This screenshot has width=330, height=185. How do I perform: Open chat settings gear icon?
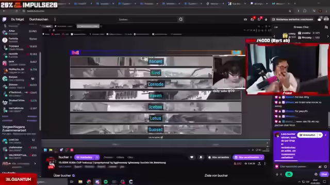click(x=316, y=174)
